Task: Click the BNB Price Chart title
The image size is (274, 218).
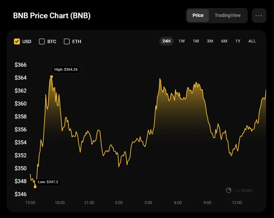Action: [x=52, y=16]
